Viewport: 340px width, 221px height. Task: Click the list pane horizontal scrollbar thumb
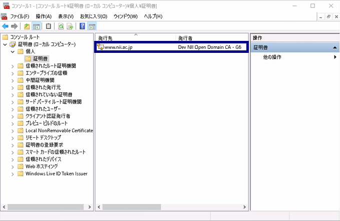point(132,207)
